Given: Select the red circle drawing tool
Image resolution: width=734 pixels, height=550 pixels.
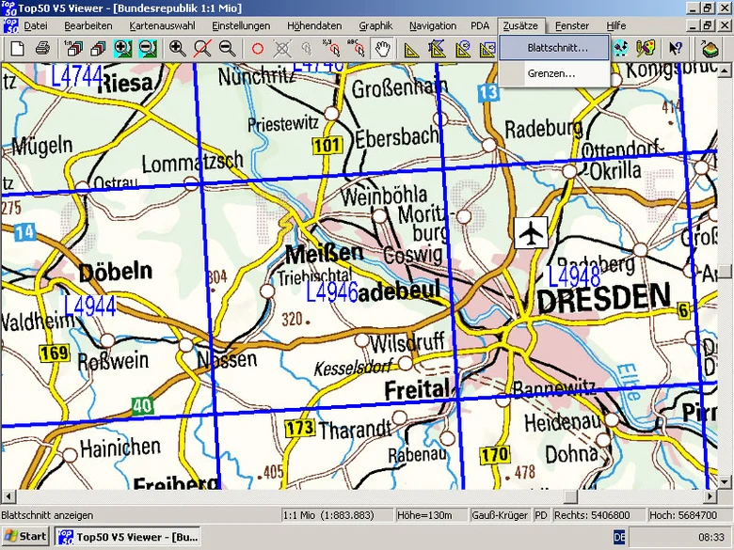Looking at the screenshot, I should [258, 48].
